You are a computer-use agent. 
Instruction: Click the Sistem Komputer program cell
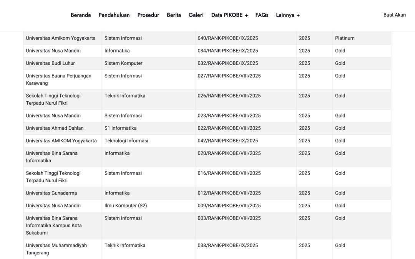click(x=123, y=63)
